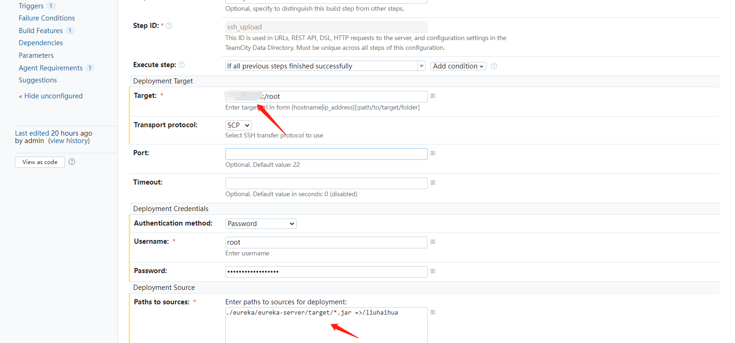Open help icon beside Add condition

(x=494, y=66)
